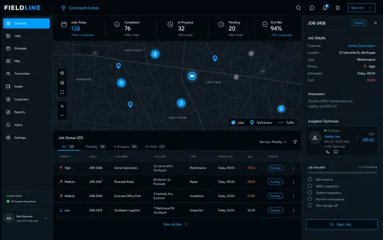Viewport: 383px width, 240px height.
Task: Click the location pin near Southpark
Action: tap(130, 105)
